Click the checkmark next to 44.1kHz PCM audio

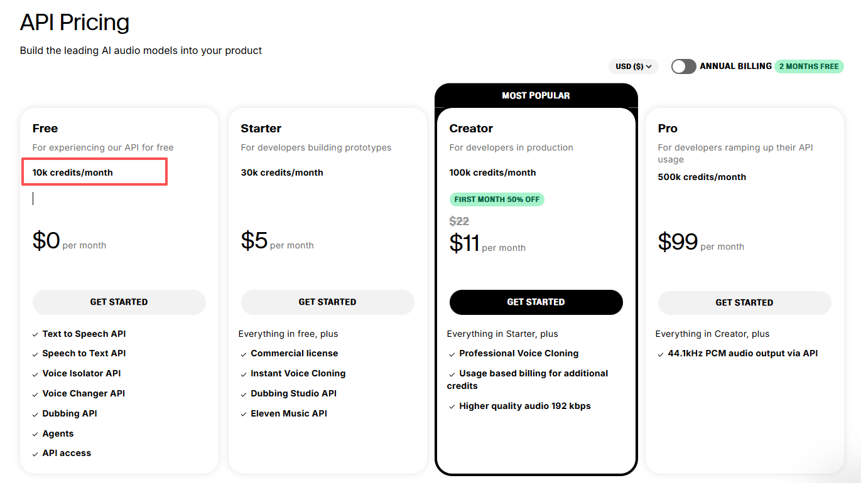[661, 354]
